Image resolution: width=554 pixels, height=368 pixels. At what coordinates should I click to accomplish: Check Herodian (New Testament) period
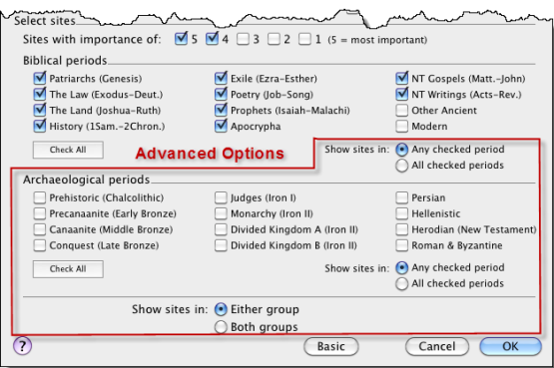(x=401, y=229)
